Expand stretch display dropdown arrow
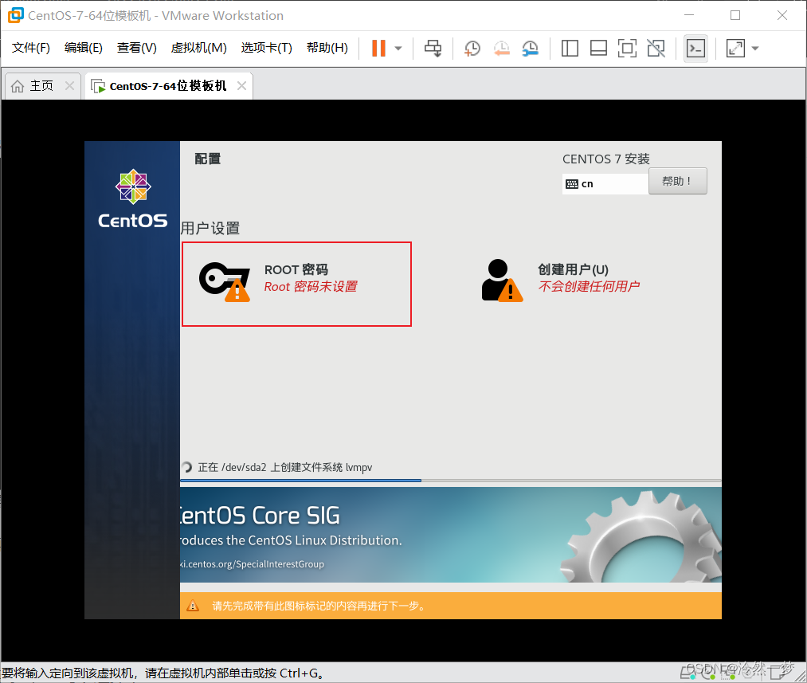This screenshot has width=807, height=683. click(x=755, y=49)
